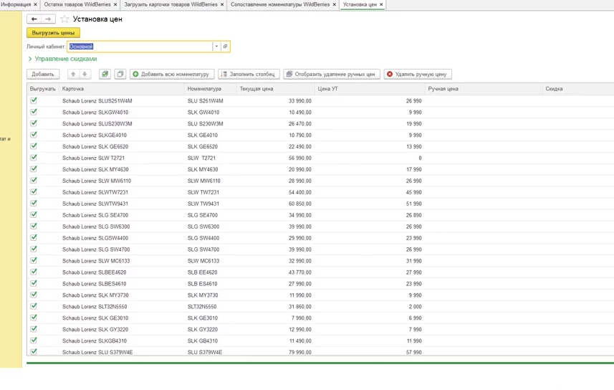Select nomenclature cell SLG SW4400
Screen dimensions: 614x390
click(203, 238)
